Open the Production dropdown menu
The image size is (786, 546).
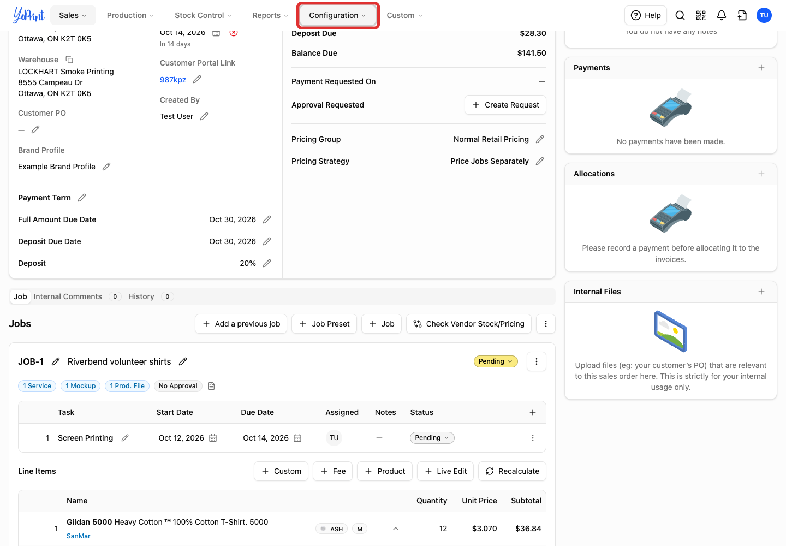[130, 15]
